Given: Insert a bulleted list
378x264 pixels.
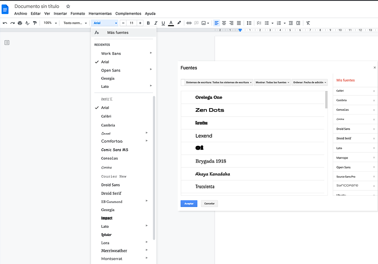Looking at the screenshot, I should (x=266, y=23).
